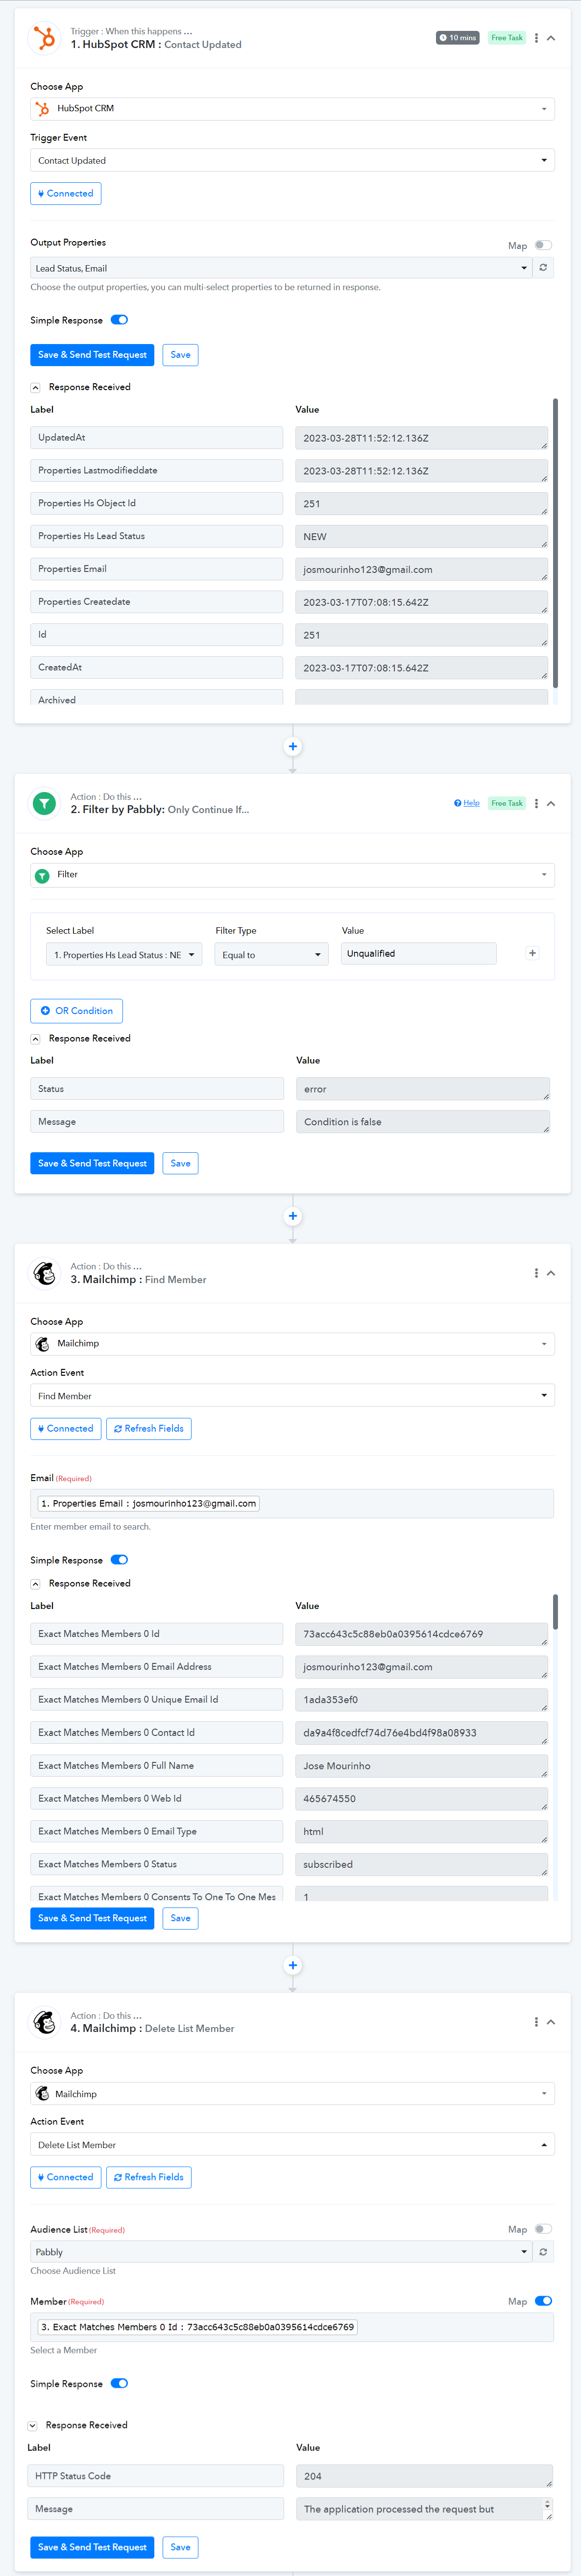Click Save & Send Test Request in Delete step

(x=92, y=2548)
